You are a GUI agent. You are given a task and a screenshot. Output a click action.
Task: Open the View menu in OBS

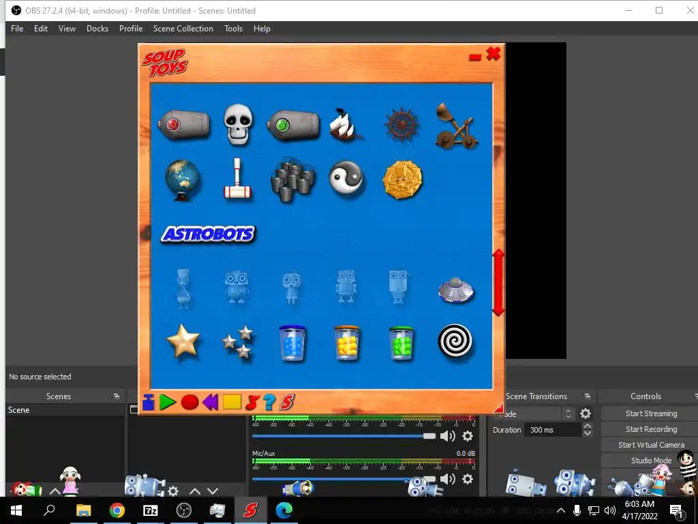click(67, 29)
